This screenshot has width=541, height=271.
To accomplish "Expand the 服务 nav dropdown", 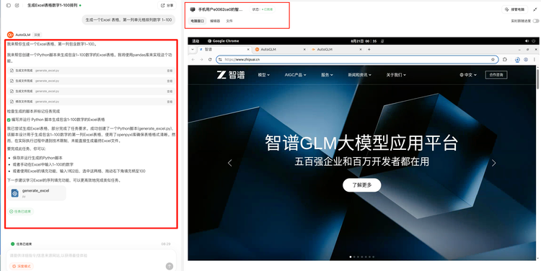I will coord(327,75).
